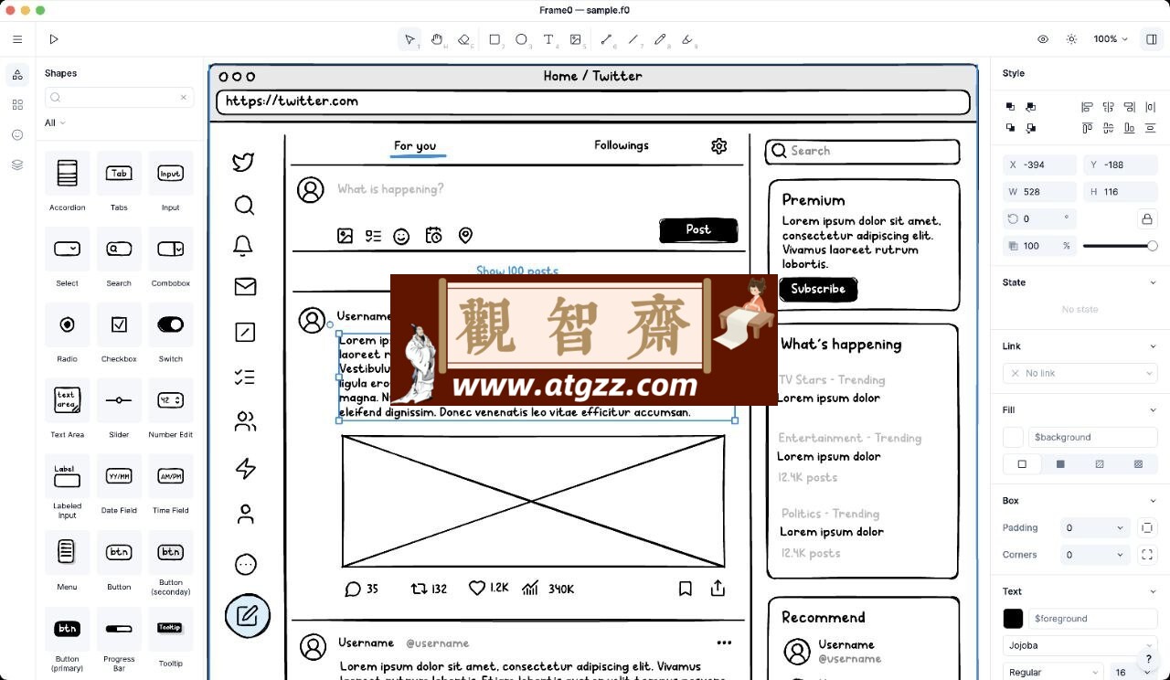Open the Padding value dropdown
1170x680 pixels.
[x=1097, y=527]
